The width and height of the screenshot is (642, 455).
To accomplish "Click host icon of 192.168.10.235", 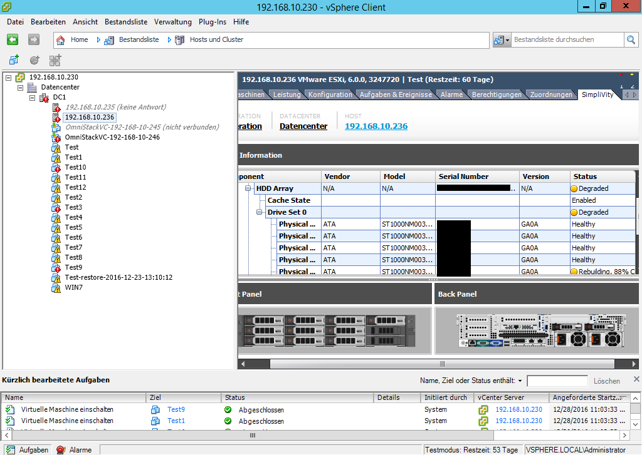I will [56, 108].
